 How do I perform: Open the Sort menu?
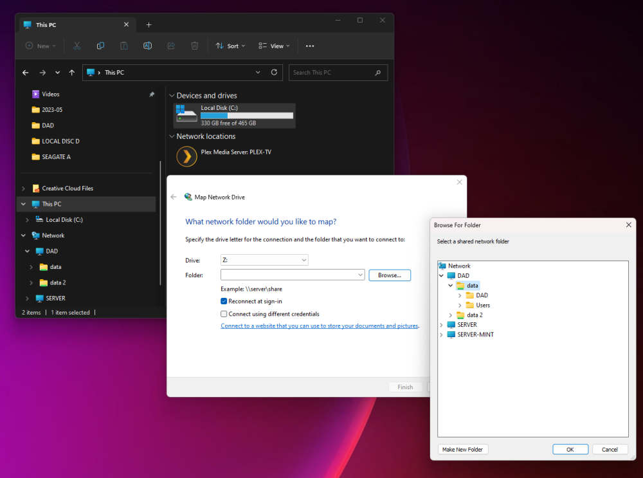230,46
